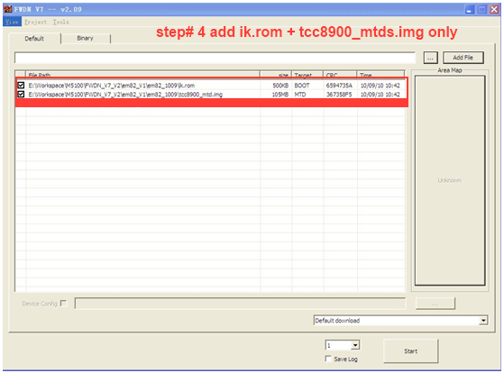Click the file path input field
The image size is (504, 373).
(215, 58)
